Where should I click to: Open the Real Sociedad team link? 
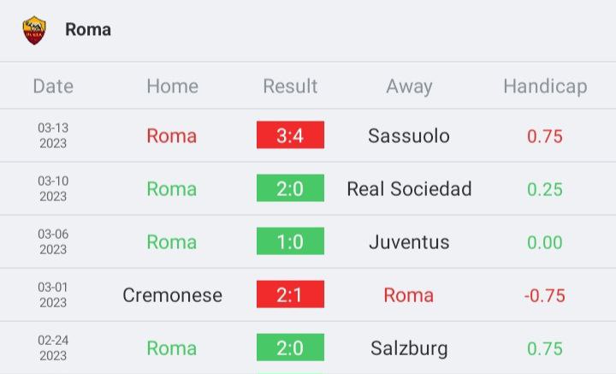409,189
